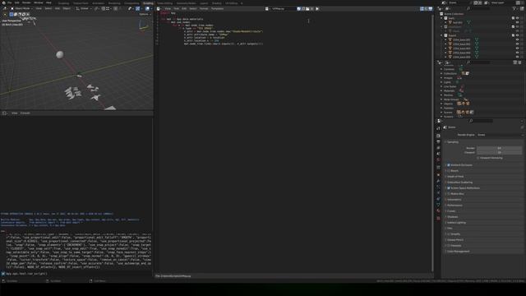Toggle syntax highlighting in text editor
This screenshot has width=526, height=296.
[431, 9]
